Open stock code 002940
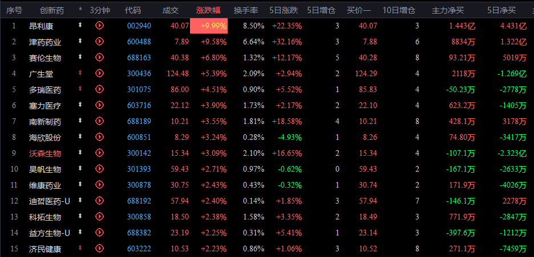The image size is (534, 257). point(139,26)
